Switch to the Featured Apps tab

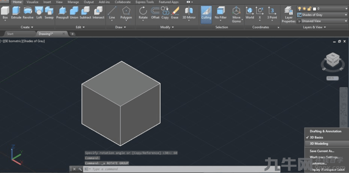(168, 2)
